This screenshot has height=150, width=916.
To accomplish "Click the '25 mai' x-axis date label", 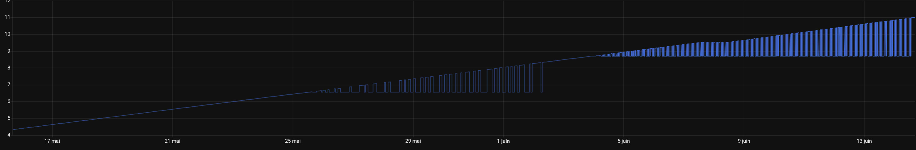I will coord(293,141).
